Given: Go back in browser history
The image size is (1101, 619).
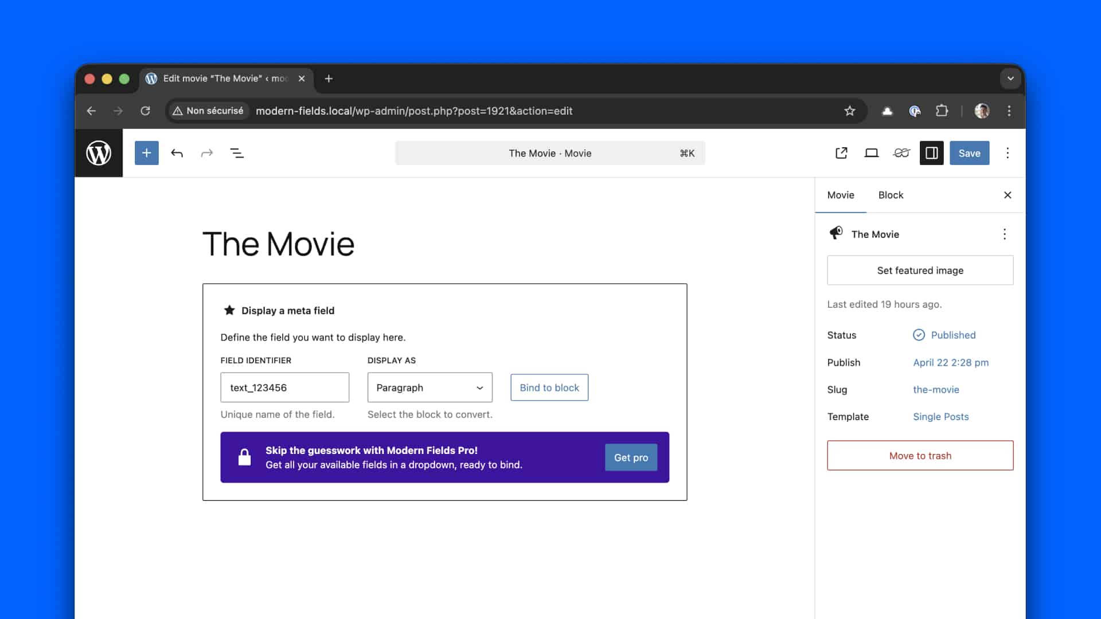Looking at the screenshot, I should point(91,111).
